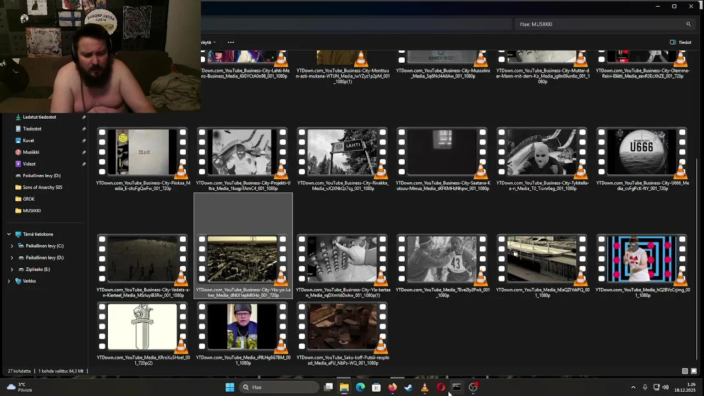Open Microsoft Store from the taskbar
Screen dimensions: 704x396
point(376,387)
